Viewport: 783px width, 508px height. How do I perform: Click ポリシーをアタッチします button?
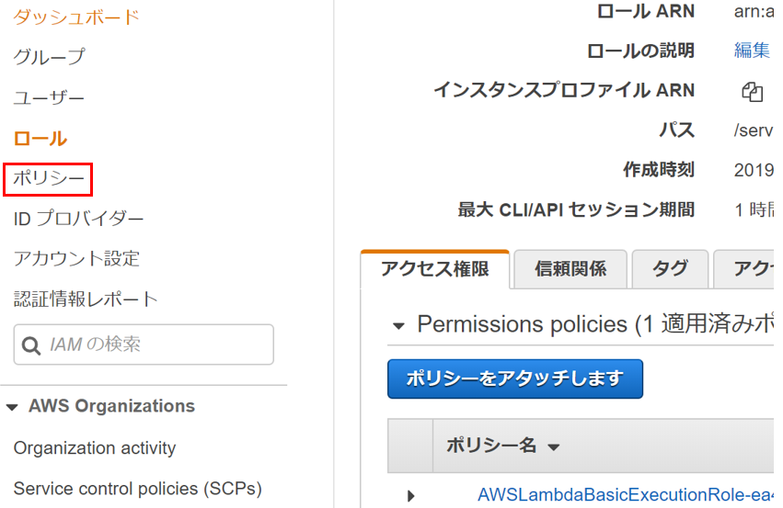click(x=515, y=378)
